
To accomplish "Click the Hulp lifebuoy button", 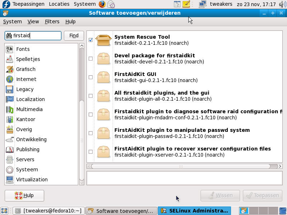I will [24, 196].
